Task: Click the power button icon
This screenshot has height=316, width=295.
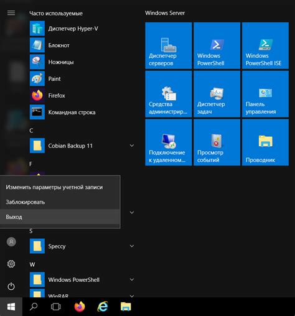Action: tap(11, 286)
